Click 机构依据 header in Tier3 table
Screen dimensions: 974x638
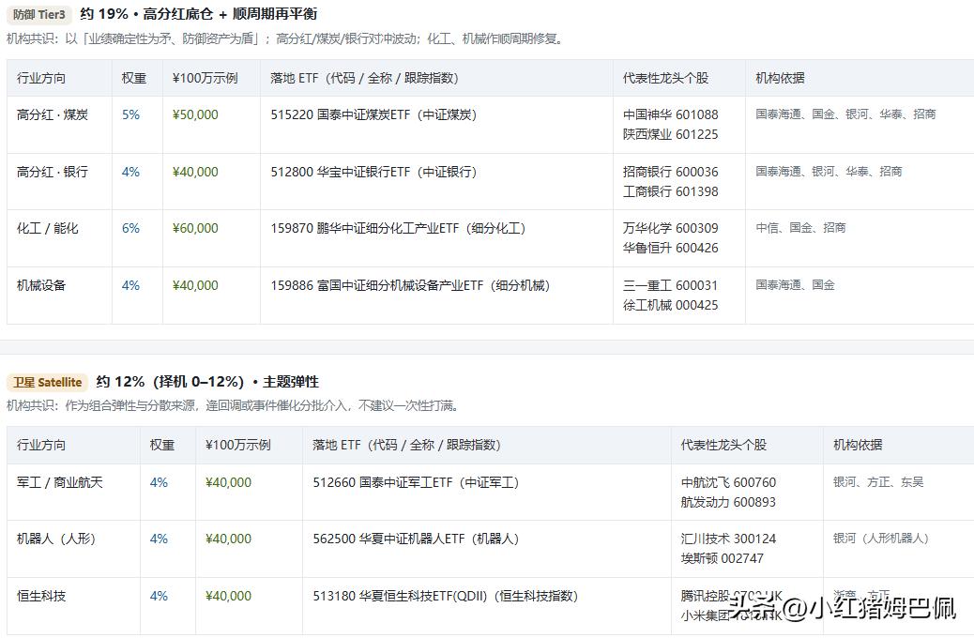[x=780, y=78]
